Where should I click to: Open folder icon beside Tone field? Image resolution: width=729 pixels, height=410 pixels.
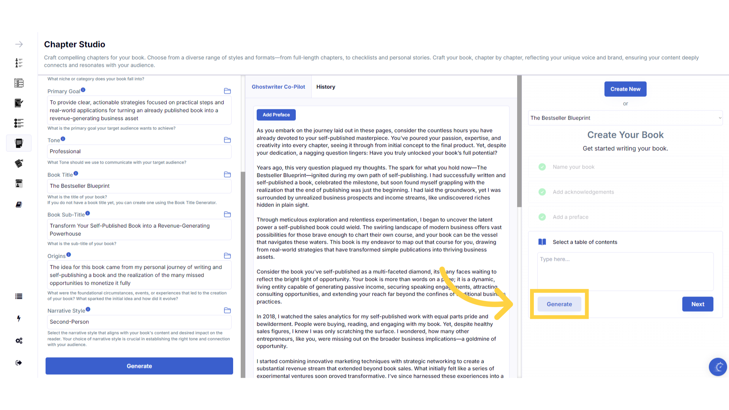(x=227, y=140)
